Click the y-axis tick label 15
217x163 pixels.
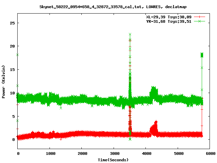(x=12, y=70)
